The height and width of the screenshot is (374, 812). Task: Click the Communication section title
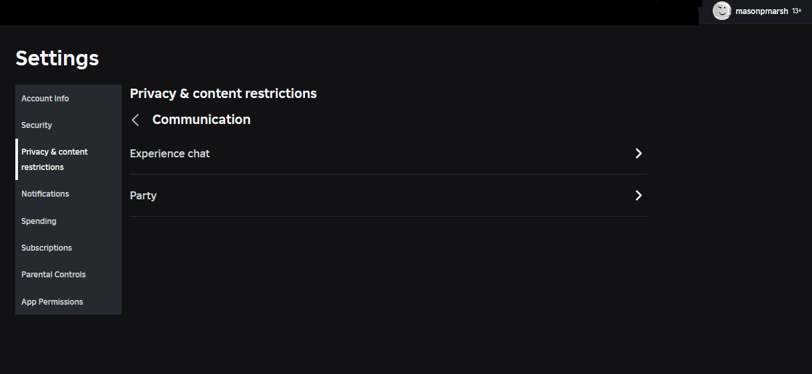pyautogui.click(x=201, y=119)
